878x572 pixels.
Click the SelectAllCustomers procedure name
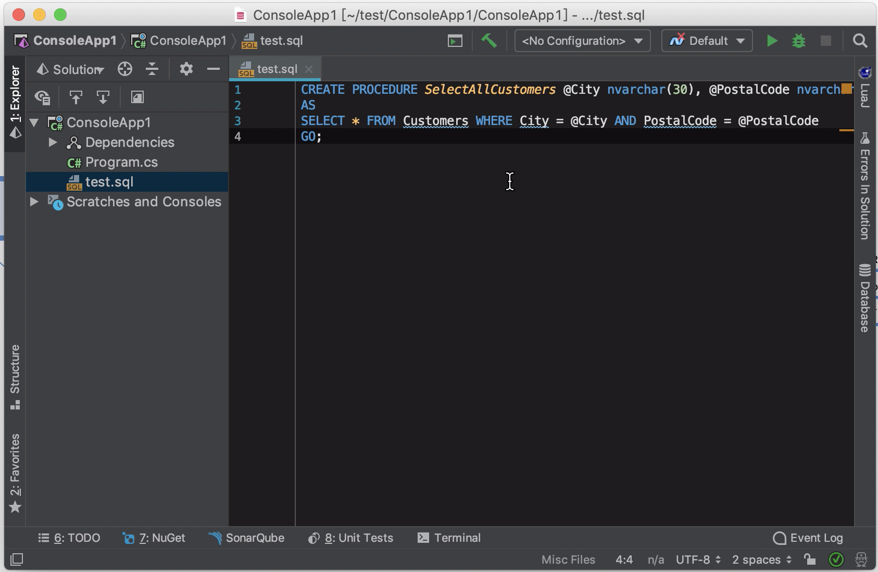pyautogui.click(x=490, y=90)
